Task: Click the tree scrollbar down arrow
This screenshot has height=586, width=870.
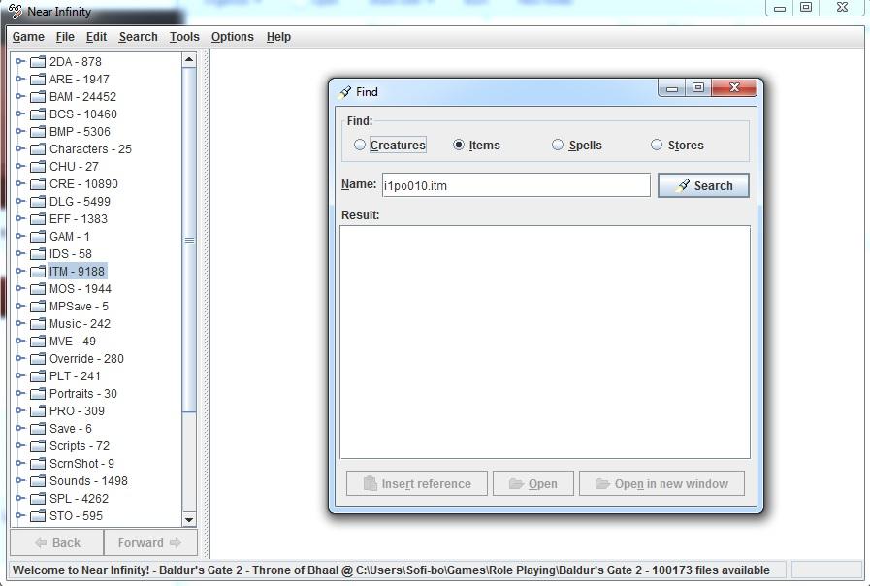Action: [x=189, y=519]
